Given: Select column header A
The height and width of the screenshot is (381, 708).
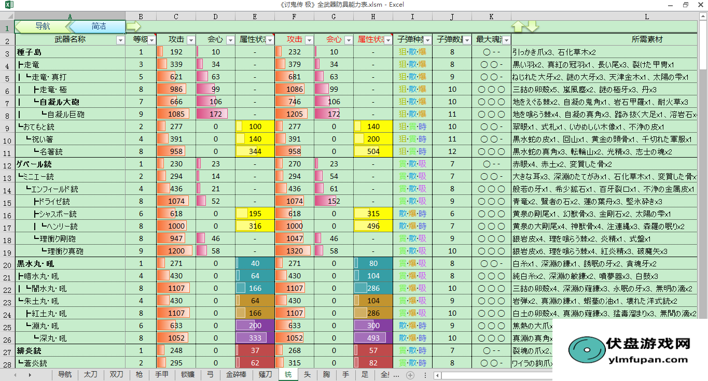Looking at the screenshot, I should [x=70, y=16].
